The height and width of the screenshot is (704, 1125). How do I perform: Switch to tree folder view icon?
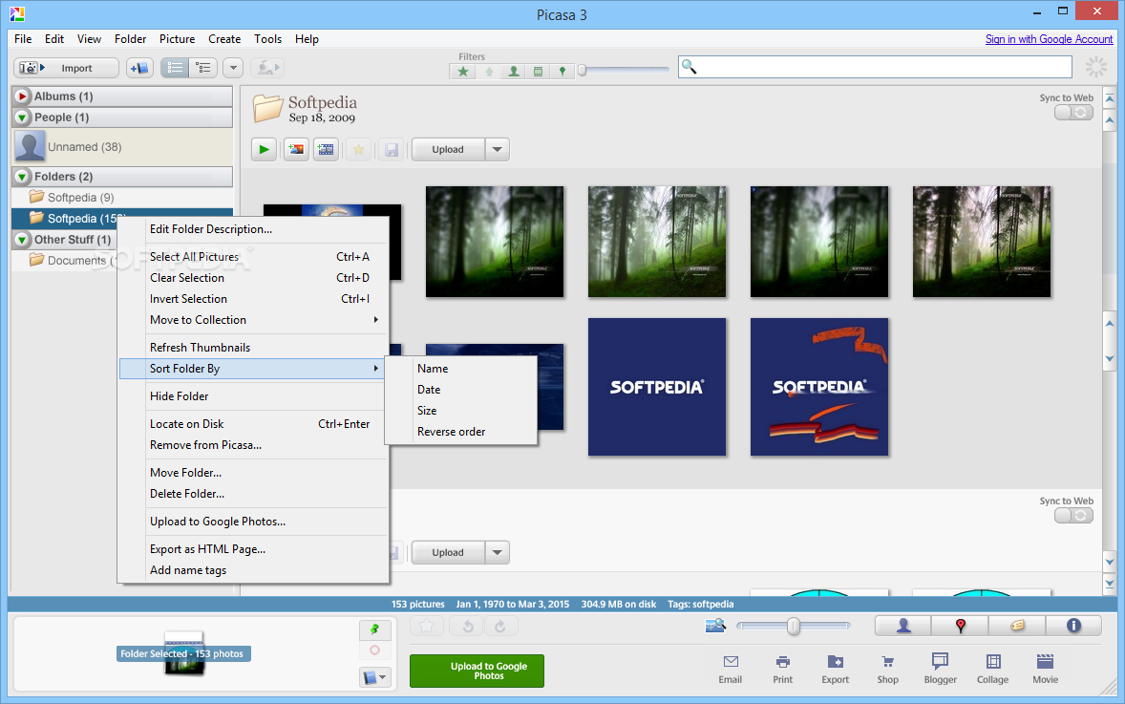pyautogui.click(x=203, y=68)
